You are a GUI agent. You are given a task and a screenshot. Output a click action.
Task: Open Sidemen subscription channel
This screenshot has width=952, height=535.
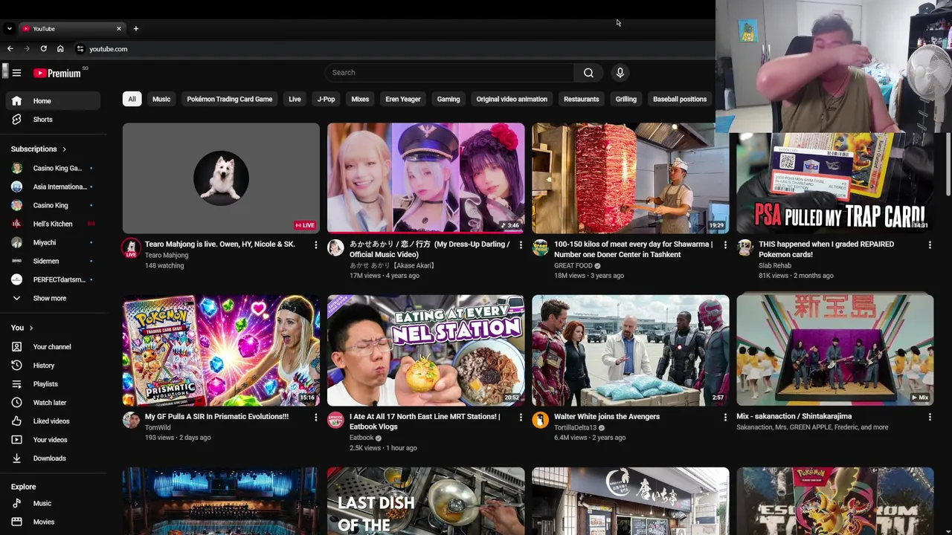point(52,261)
